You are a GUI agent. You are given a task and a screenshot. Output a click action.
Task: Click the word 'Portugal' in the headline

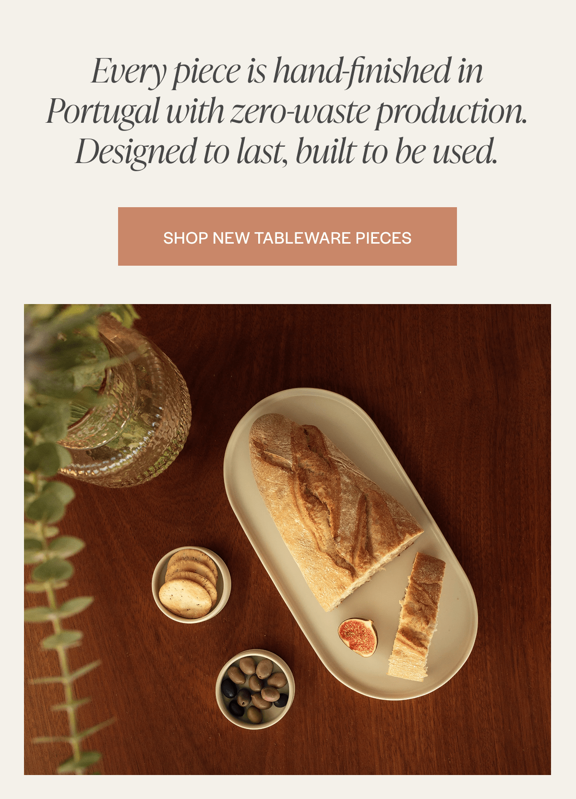[102, 112]
